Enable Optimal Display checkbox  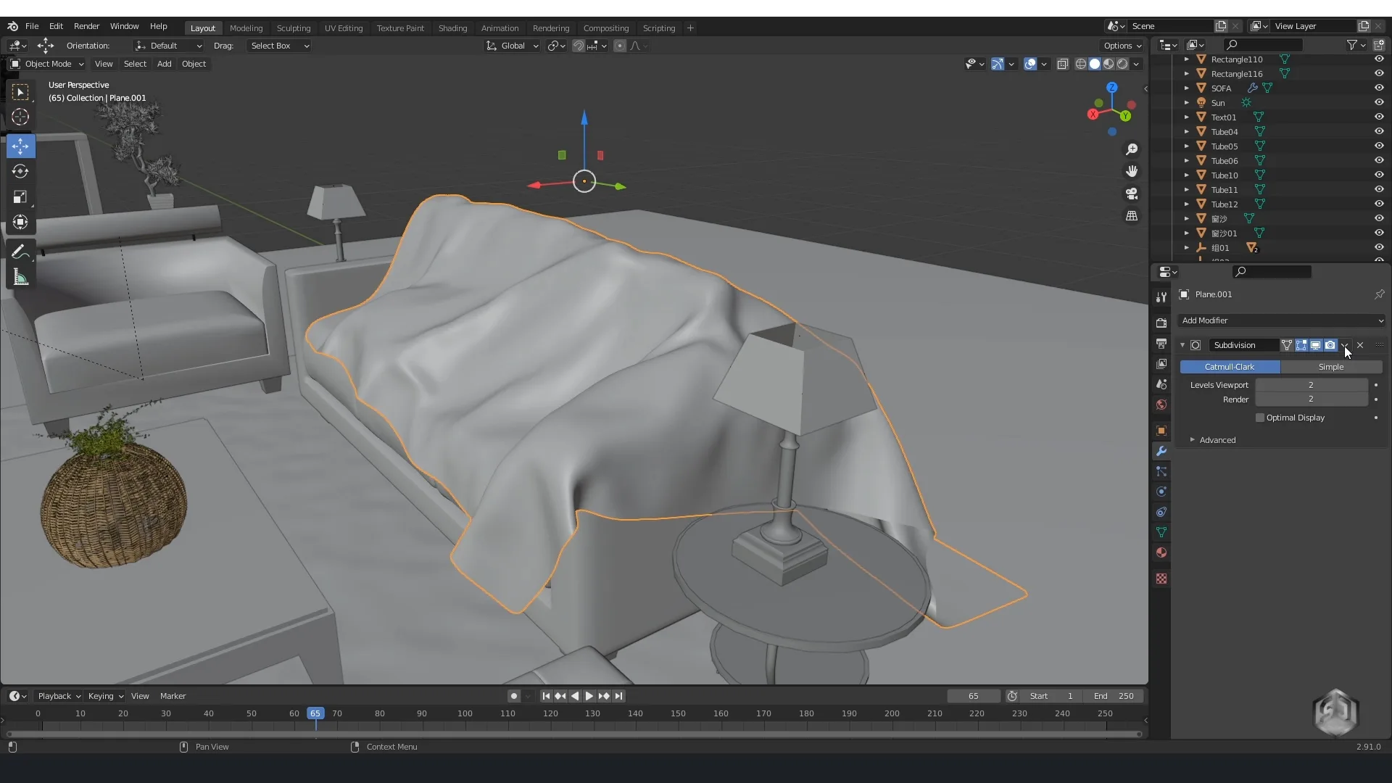1259,417
